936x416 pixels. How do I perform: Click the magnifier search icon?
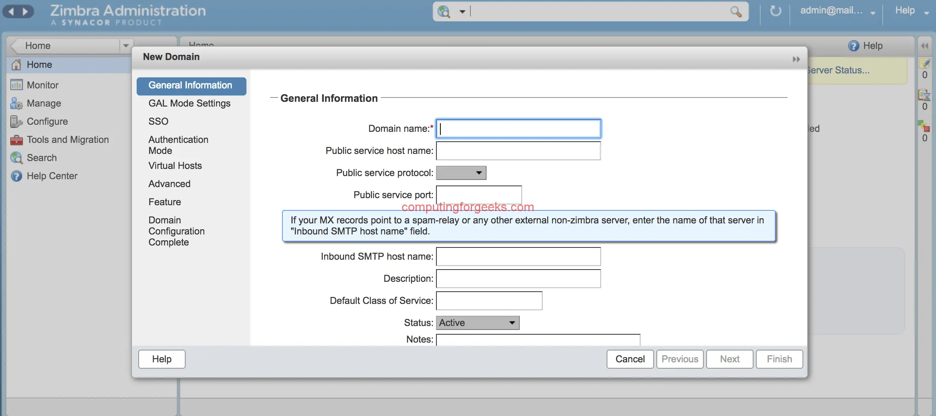tap(735, 11)
